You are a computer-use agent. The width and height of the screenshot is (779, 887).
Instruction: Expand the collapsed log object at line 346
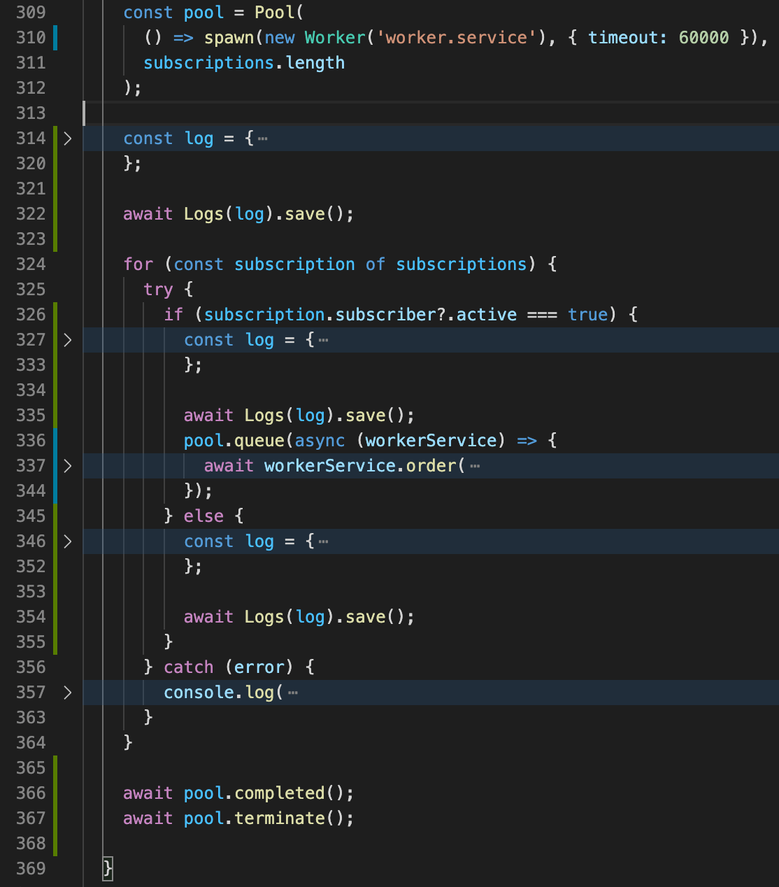pyautogui.click(x=67, y=541)
